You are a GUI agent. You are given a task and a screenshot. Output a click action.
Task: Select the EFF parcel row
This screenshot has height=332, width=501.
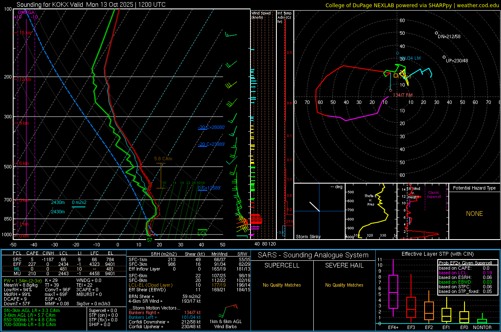click(x=63, y=264)
